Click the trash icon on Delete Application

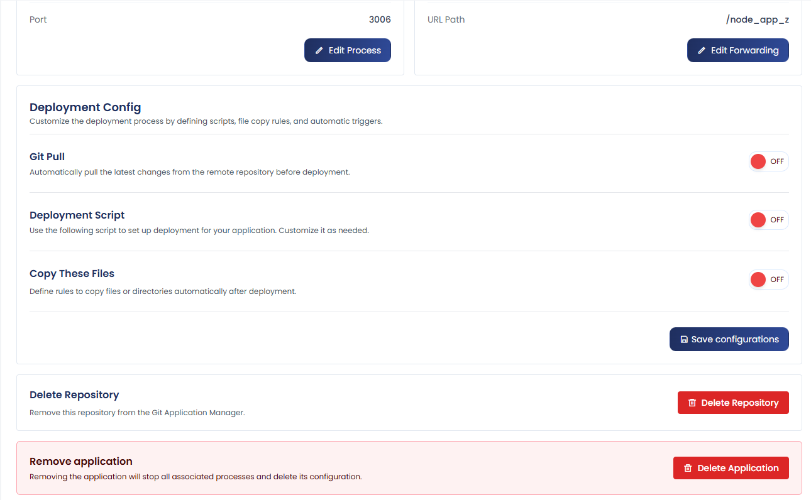coord(688,468)
